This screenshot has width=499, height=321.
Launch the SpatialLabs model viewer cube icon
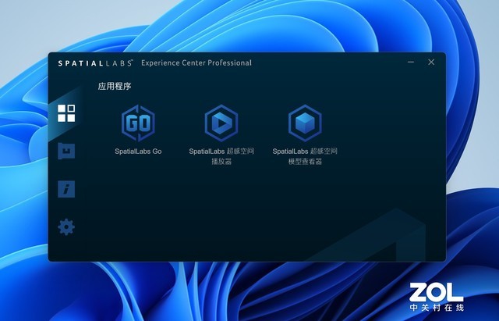305,123
